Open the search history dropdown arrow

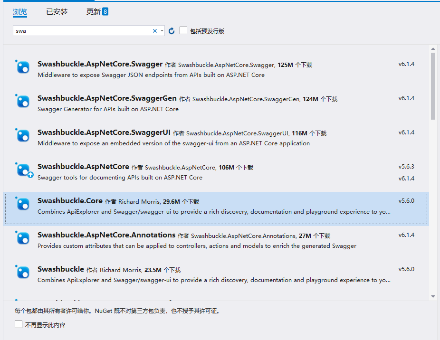162,31
